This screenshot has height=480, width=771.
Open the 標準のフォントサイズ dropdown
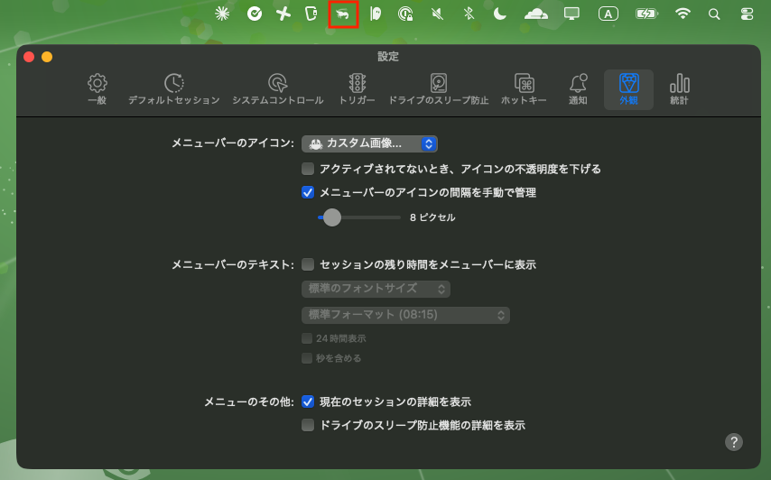click(x=376, y=289)
